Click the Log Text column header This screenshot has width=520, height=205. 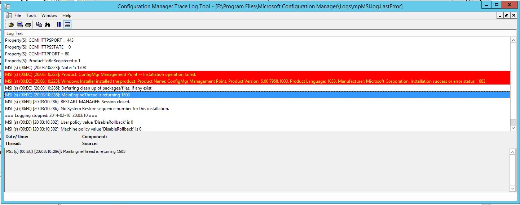pyautogui.click(x=257, y=33)
